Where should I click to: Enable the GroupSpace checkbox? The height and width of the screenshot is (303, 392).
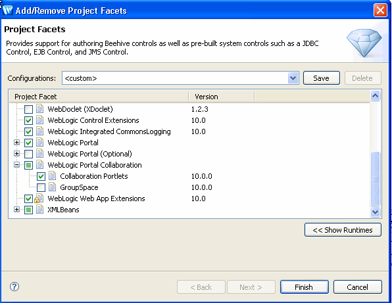tap(41, 187)
